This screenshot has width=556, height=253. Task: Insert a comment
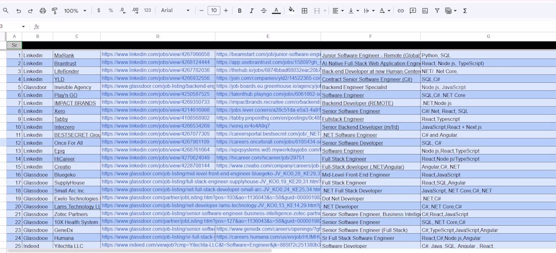click(x=413, y=11)
